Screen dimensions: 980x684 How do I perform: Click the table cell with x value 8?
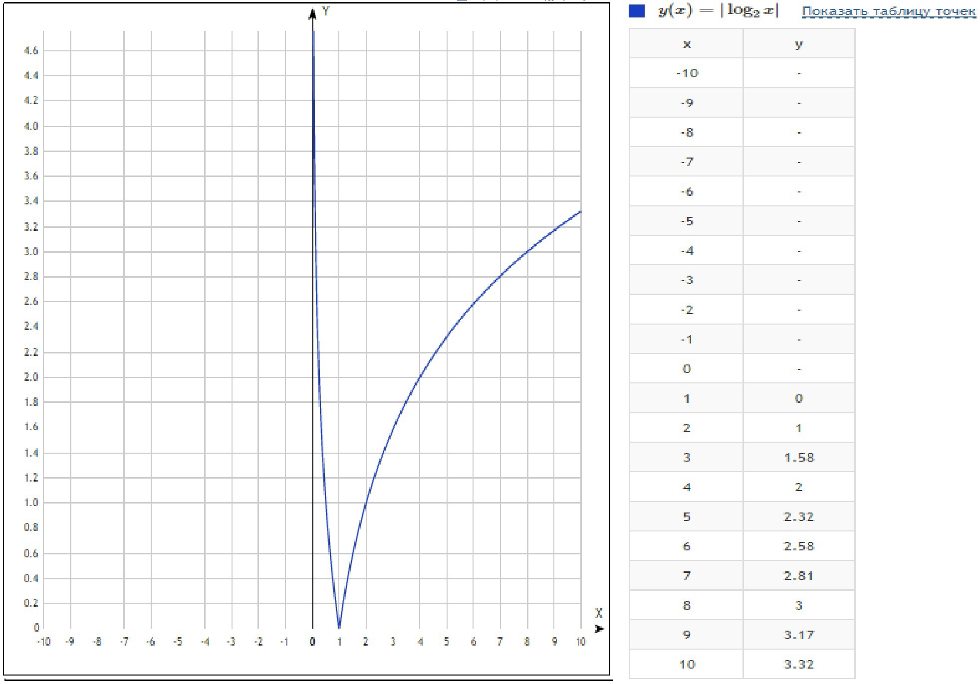[x=687, y=606]
